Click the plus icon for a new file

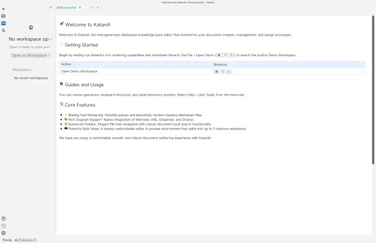tap(4, 9)
